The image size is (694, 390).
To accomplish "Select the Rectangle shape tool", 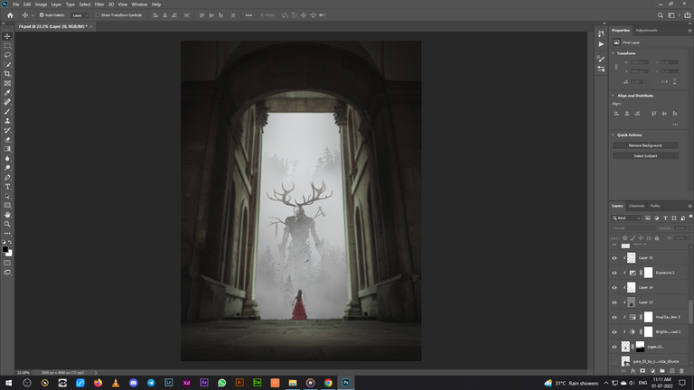I will click(x=7, y=205).
